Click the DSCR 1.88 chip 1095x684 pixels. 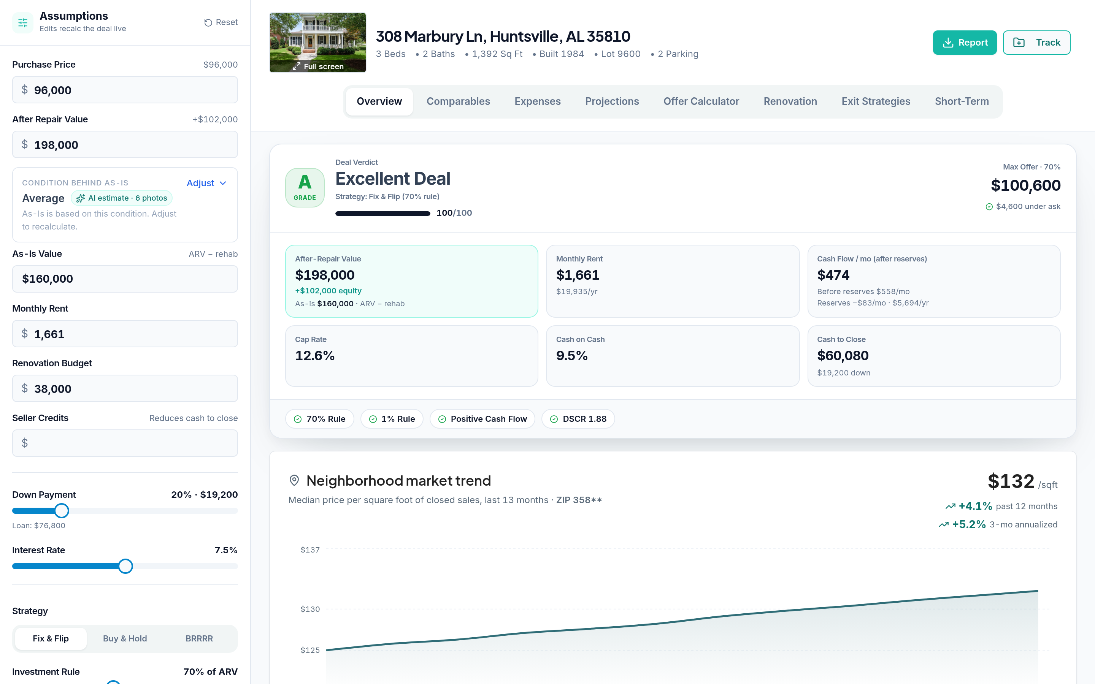tap(578, 419)
